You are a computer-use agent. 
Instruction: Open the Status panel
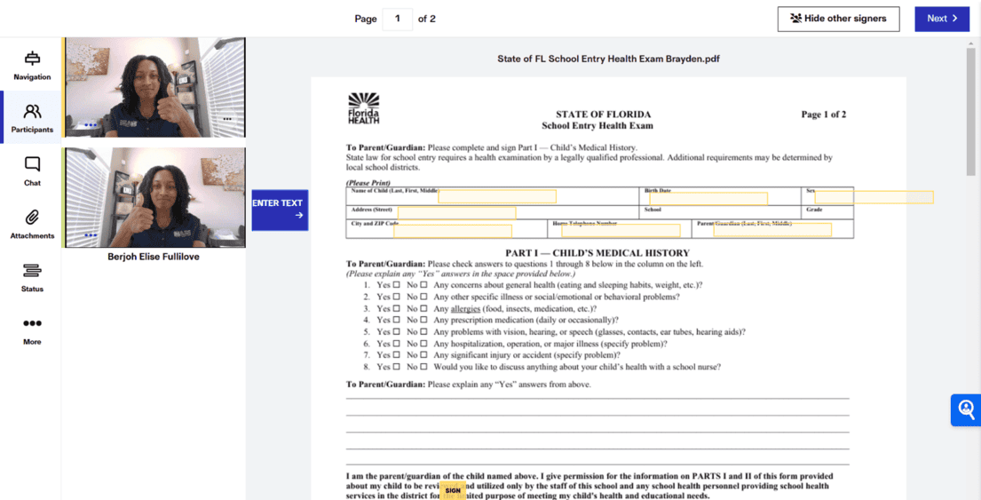pos(32,277)
